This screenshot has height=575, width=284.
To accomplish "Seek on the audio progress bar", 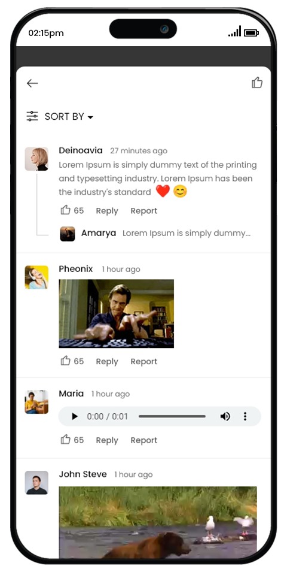I will point(172,416).
